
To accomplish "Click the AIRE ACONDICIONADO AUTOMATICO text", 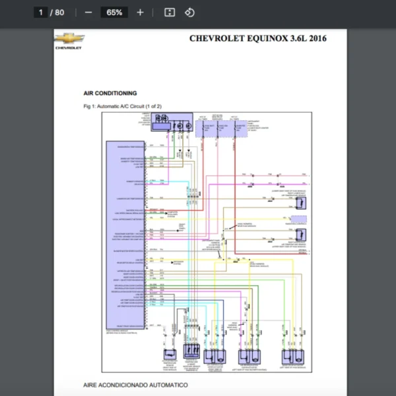I will pyautogui.click(x=135, y=385).
